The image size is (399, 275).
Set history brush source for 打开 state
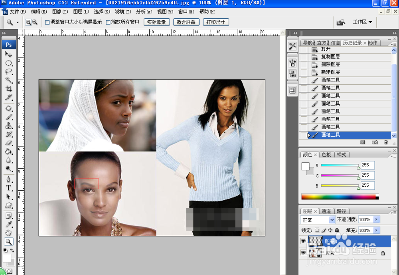pyautogui.click(x=304, y=49)
